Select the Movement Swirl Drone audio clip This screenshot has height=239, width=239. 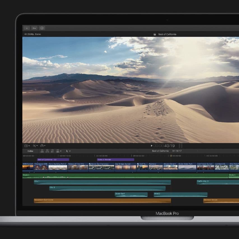(x=102, y=201)
